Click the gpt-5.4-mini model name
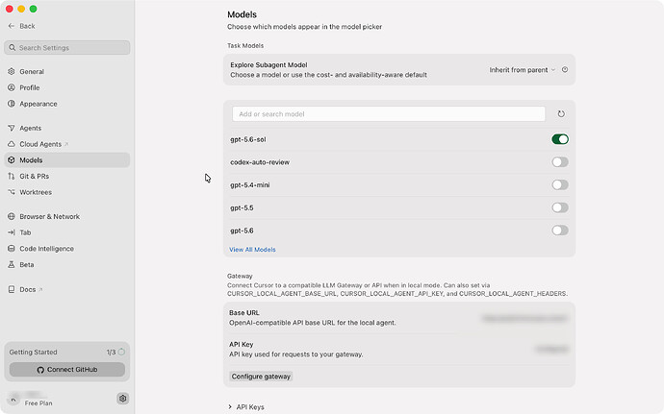This screenshot has width=664, height=414. click(250, 185)
